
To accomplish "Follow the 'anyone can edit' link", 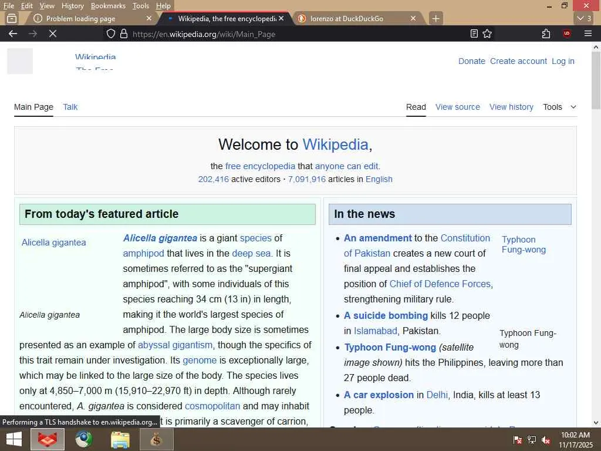I will coord(347,166).
